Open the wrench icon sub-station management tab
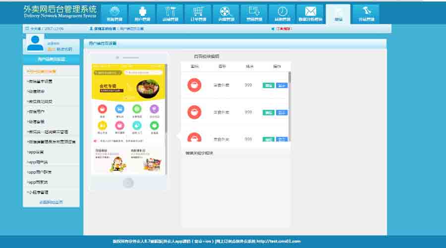 coord(366,14)
